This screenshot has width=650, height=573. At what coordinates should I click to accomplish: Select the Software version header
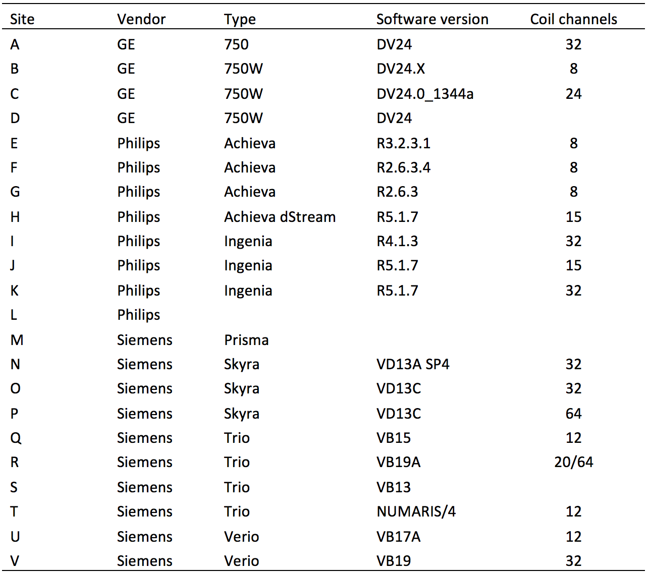(432, 19)
